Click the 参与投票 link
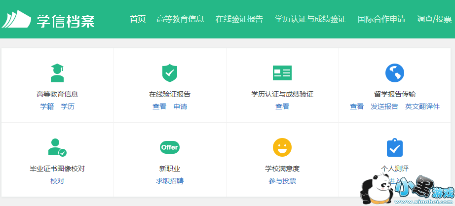The image size is (455, 206). (282, 181)
